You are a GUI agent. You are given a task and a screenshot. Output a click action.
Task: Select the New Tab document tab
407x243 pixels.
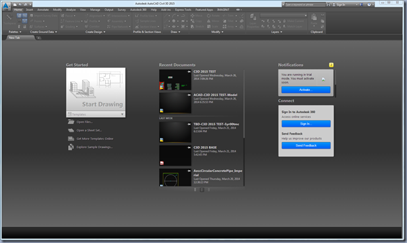(x=20, y=38)
